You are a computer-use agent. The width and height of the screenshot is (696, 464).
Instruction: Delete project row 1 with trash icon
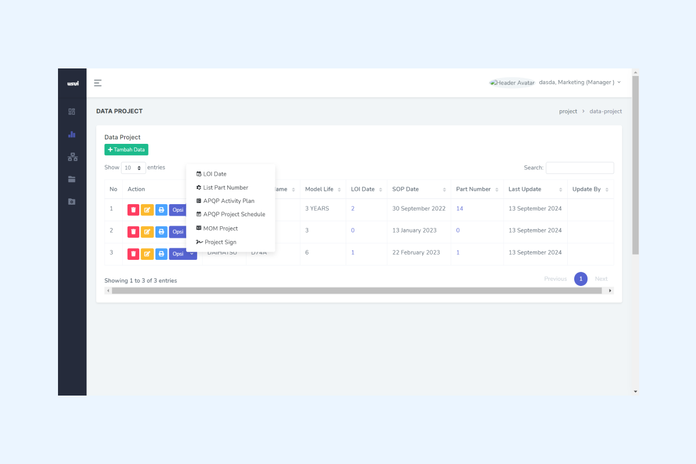pos(133,209)
